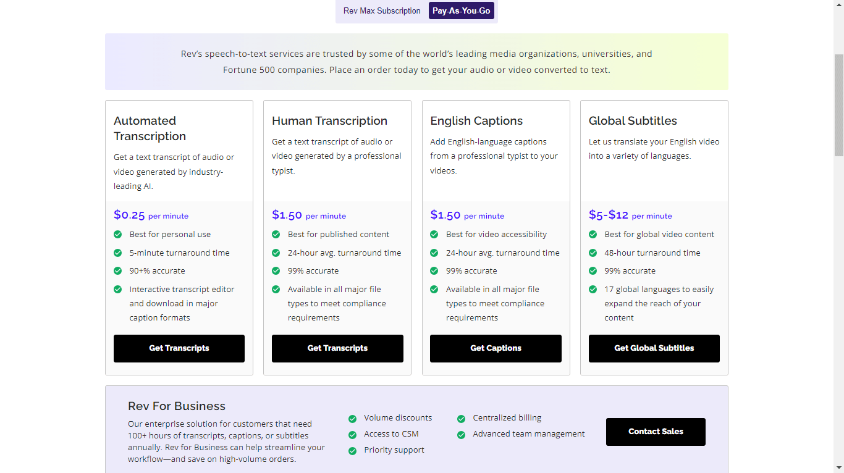Click checkmark beside Best for global video content
This screenshot has width=844, height=473.
click(593, 234)
